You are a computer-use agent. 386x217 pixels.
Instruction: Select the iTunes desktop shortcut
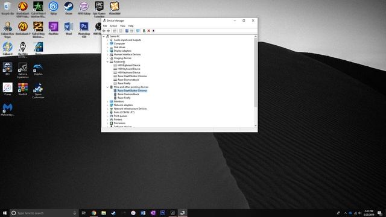tap(8, 89)
